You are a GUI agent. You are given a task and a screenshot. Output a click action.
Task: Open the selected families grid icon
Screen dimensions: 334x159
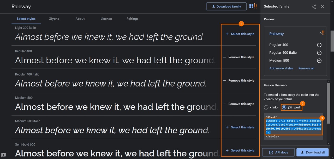(251, 6)
